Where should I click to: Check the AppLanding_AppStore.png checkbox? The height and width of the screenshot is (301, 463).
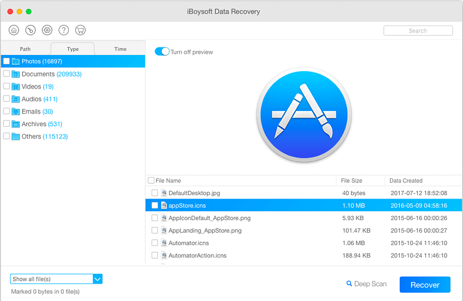155,230
